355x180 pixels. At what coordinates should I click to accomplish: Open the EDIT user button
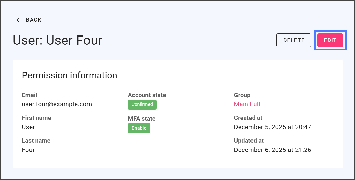tap(330, 40)
